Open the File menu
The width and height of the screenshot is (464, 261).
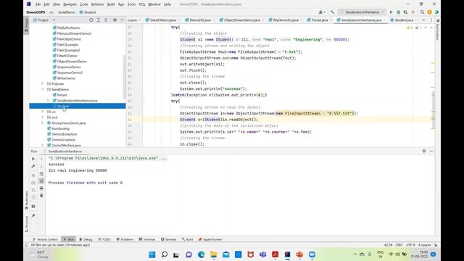[x=38, y=4]
